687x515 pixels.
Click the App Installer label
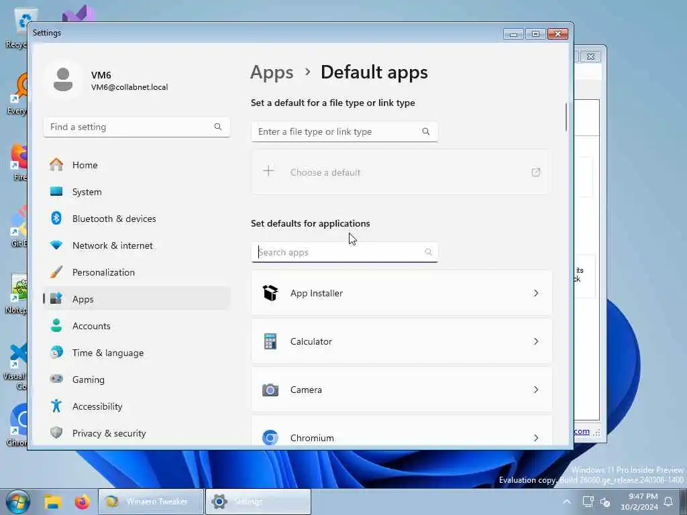(x=317, y=293)
